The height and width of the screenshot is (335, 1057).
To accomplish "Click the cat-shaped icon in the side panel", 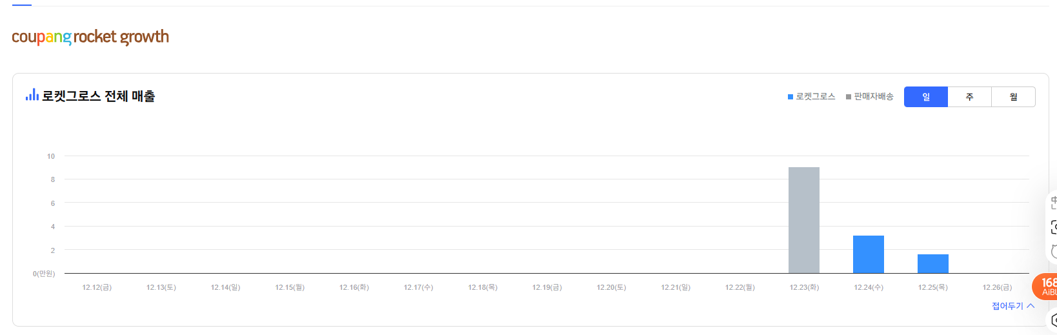I will (x=1053, y=251).
